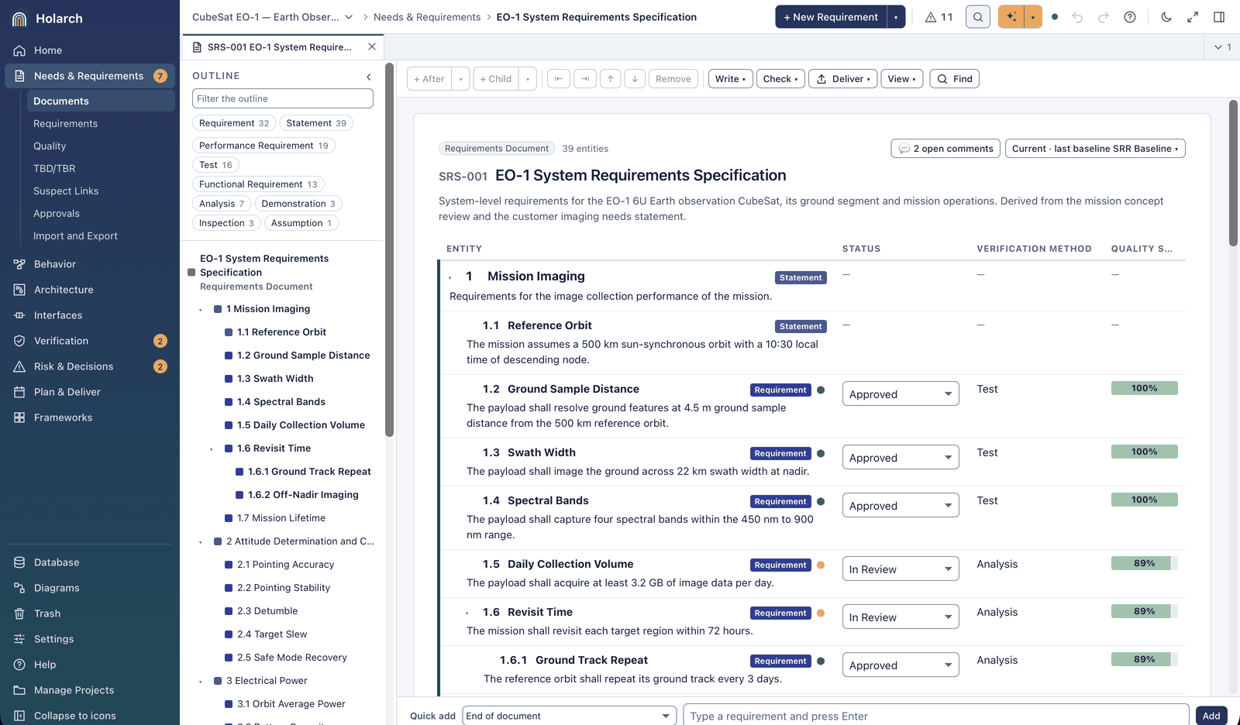
Task: Click the quick add requirement text field
Action: [935, 716]
